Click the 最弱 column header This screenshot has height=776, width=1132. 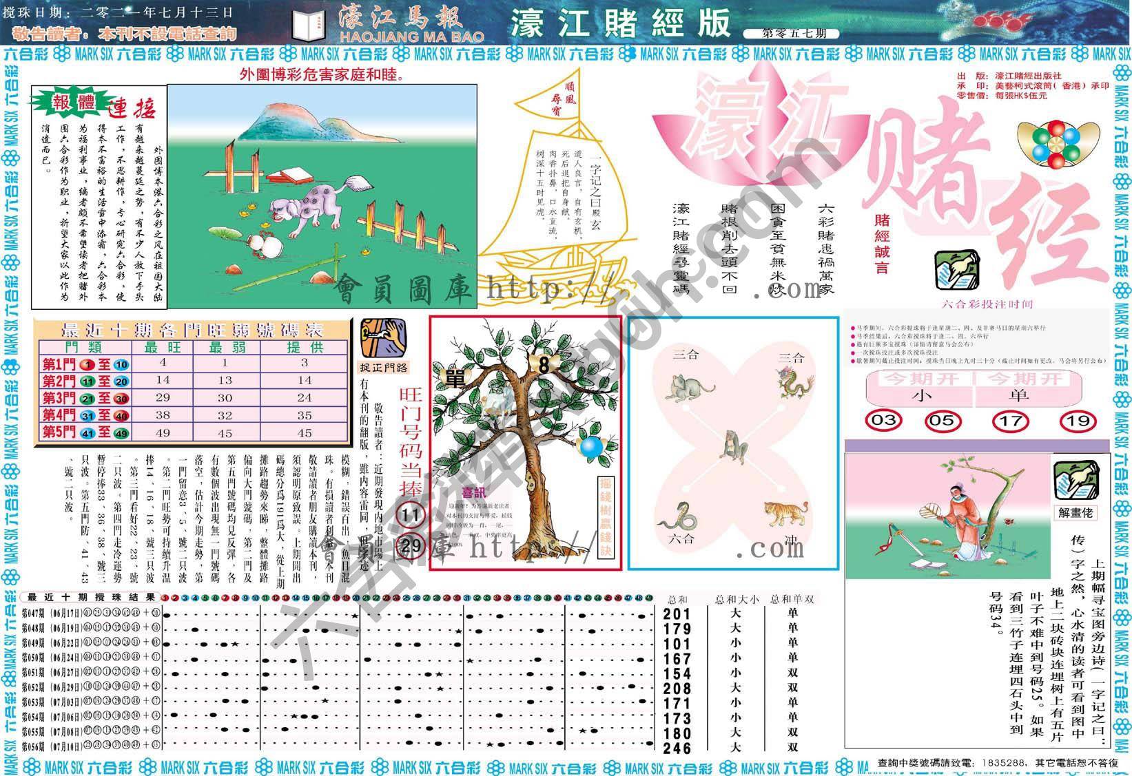225,348
